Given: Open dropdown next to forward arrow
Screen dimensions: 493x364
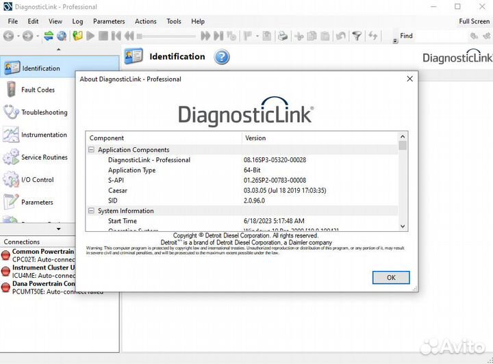Looking at the screenshot, I should click(x=38, y=36).
